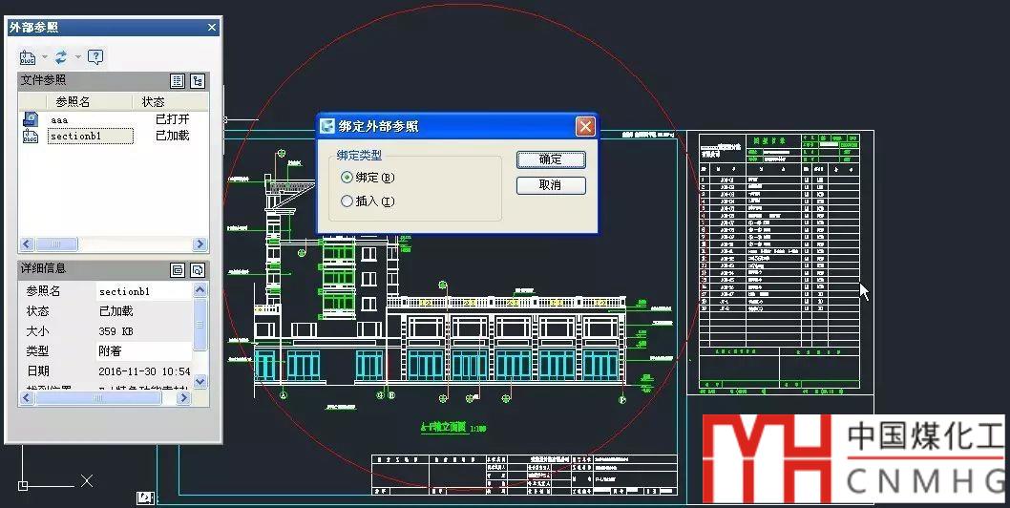Click the 参照名 column header
This screenshot has width=1010, height=508.
[x=73, y=101]
